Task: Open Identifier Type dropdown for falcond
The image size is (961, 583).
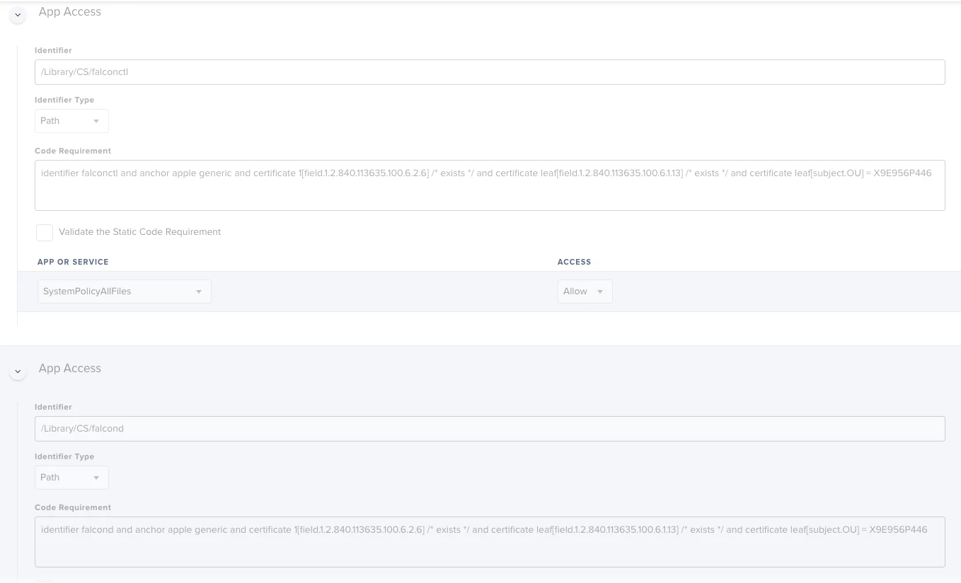Action: point(71,478)
